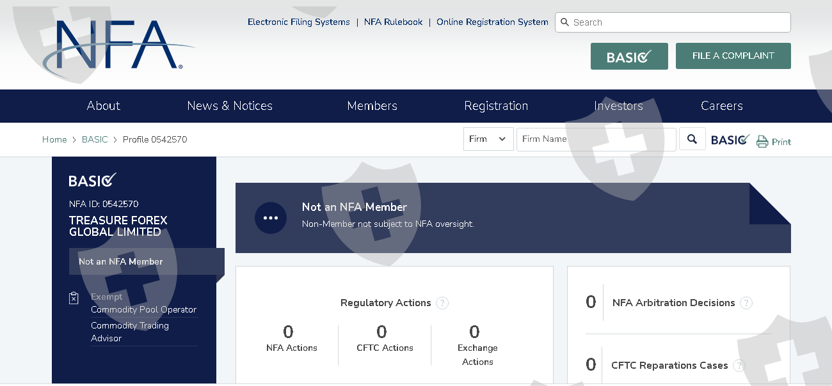The width and height of the screenshot is (832, 386).
Task: Click BASIC logo next to search button
Action: pos(730,139)
